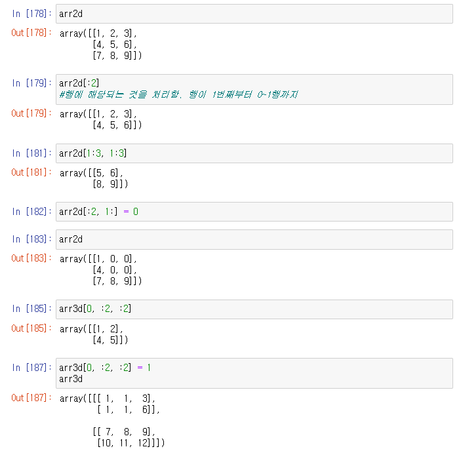The image size is (461, 449).
Task: Click the Out[185] prompt label
Action: [31, 328]
